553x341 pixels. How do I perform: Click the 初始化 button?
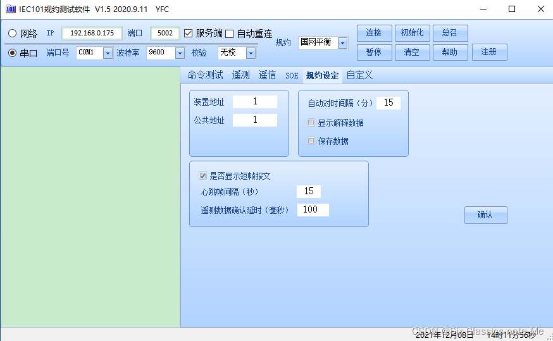(413, 33)
